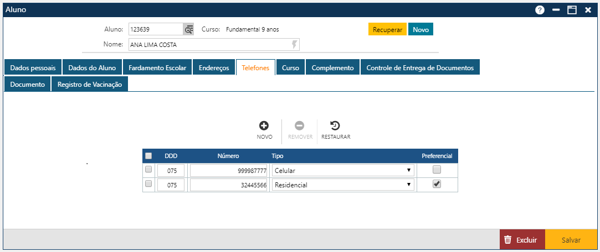The height and width of the screenshot is (252, 600).
Task: Select the row checkbox for number 999987777
Action: (x=148, y=170)
